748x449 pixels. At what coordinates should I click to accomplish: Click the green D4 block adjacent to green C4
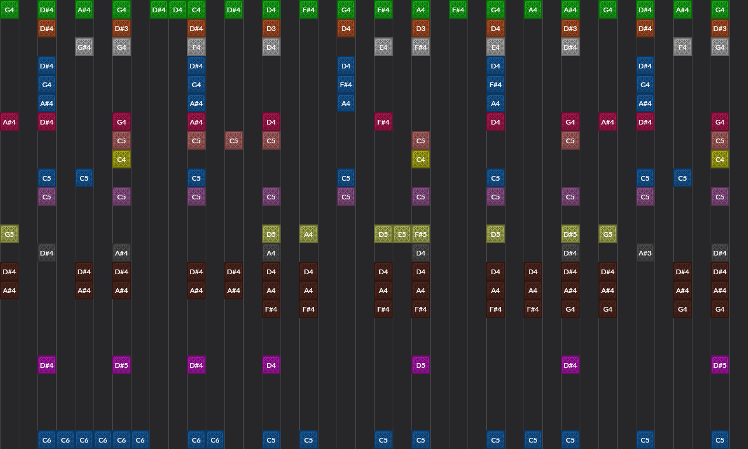(178, 9)
